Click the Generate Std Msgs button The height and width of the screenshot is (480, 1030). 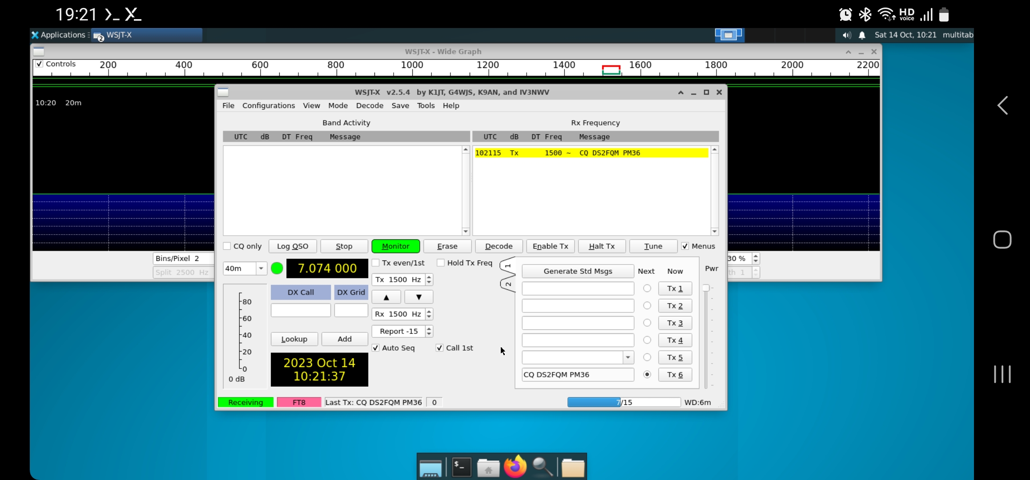coord(578,271)
